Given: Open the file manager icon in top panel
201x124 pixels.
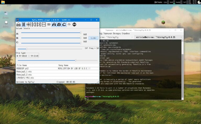Looking at the screenshot, I should (3, 2).
